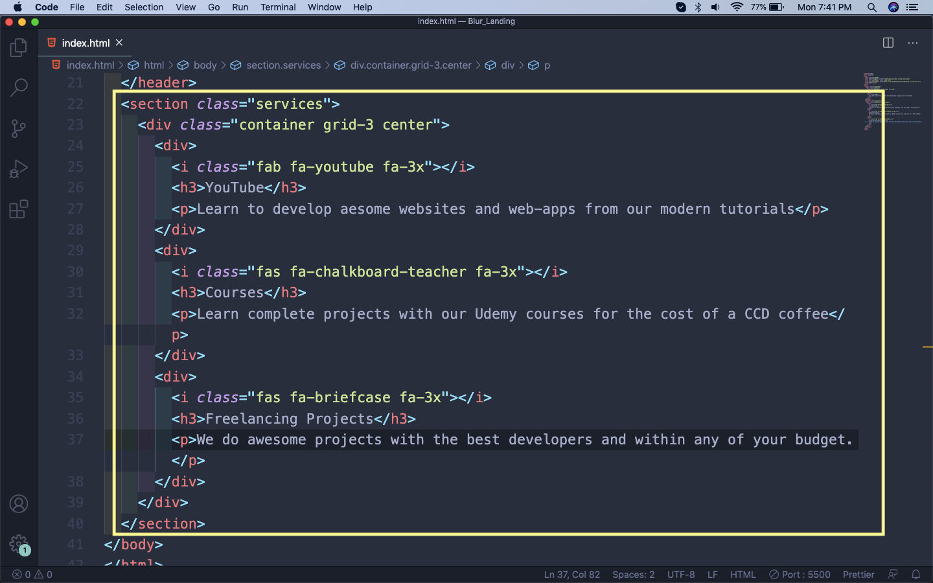Click Port : 5500 Live Server status
Screen dimensions: 933x583
800,575
